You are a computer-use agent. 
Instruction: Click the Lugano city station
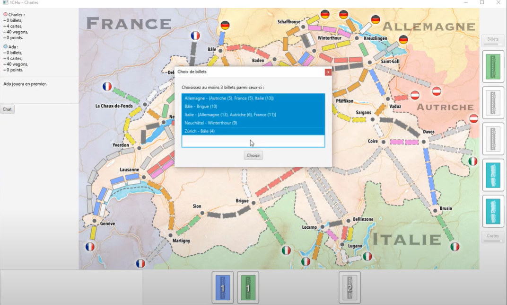point(342,244)
